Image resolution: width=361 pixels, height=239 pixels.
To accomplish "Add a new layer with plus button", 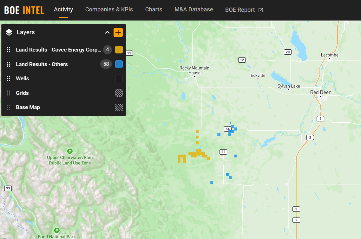I will 118,32.
